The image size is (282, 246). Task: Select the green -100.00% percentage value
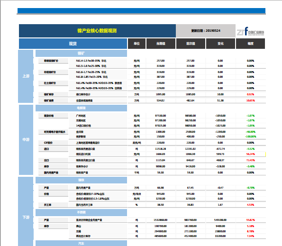click(x=251, y=137)
